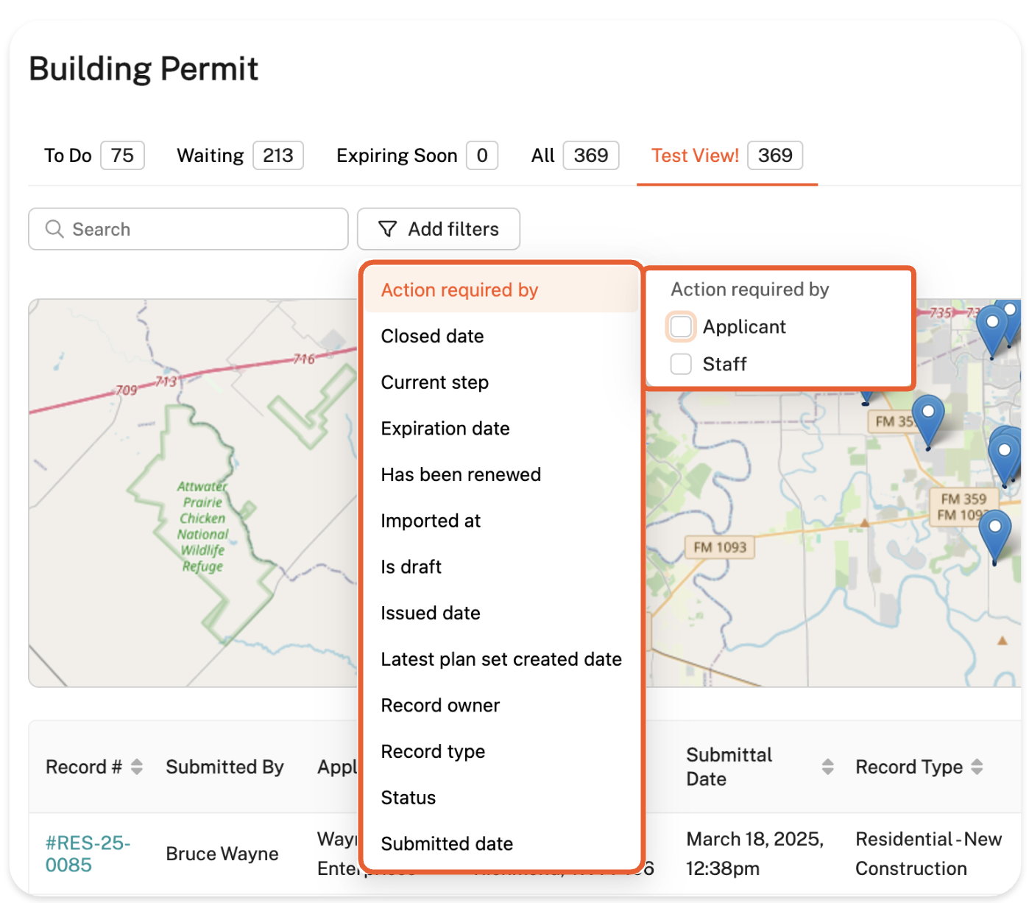Click into the Search input field

point(199,229)
